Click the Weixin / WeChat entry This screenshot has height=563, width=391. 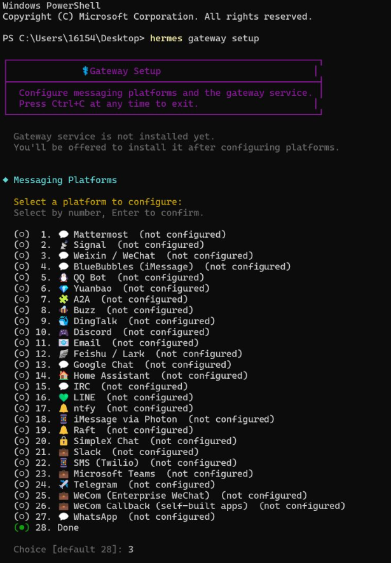tap(114, 255)
